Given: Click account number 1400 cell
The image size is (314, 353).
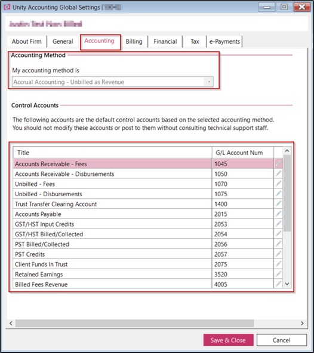Looking at the screenshot, I should coord(243,204).
